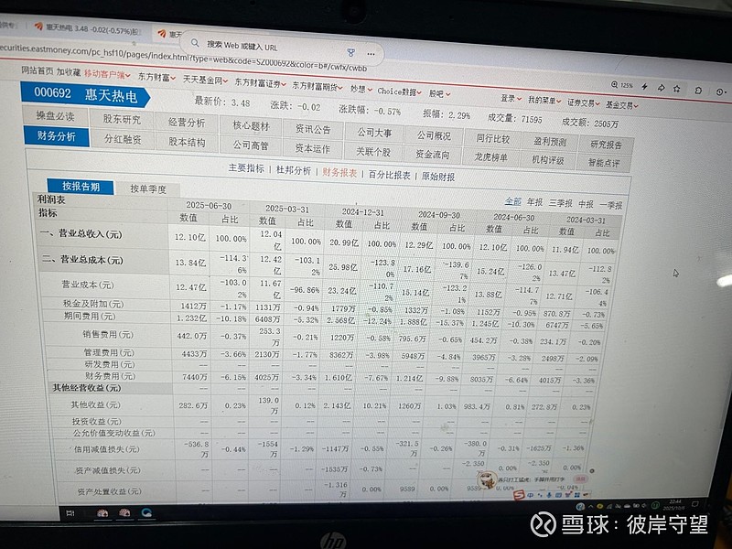Click the filter icon in the search popup
The image size is (732, 549).
click(350, 52)
